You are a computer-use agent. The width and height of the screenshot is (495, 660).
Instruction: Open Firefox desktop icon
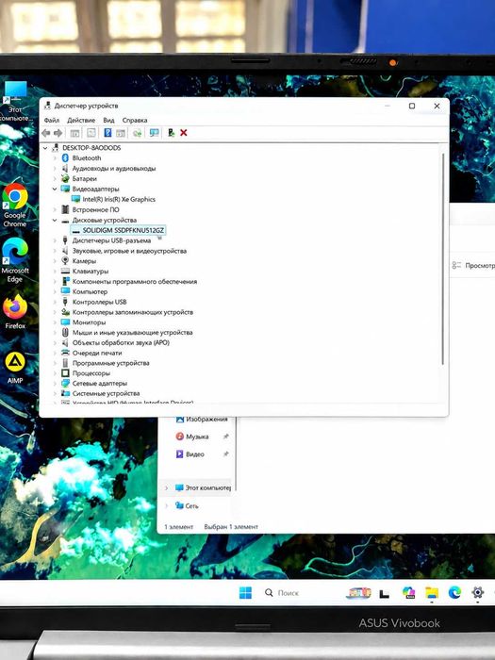click(x=15, y=311)
